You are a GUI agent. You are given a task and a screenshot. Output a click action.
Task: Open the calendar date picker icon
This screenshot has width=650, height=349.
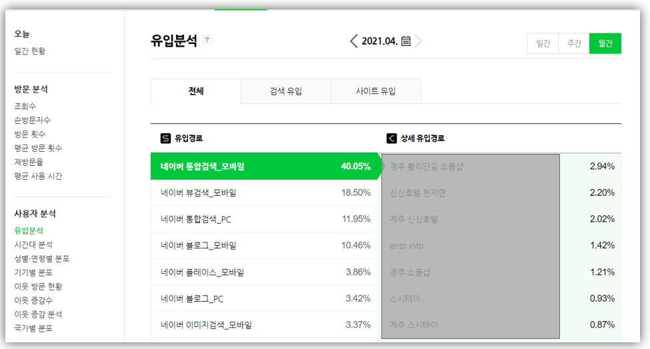[x=406, y=41]
